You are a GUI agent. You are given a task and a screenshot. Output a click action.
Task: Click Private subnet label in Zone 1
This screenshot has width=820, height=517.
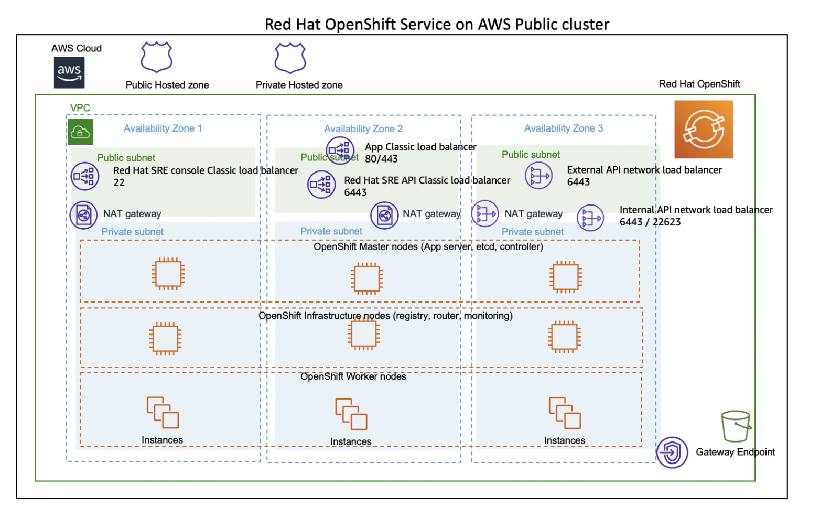pyautogui.click(x=133, y=232)
